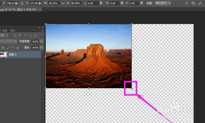Close the document tab

[40, 9]
